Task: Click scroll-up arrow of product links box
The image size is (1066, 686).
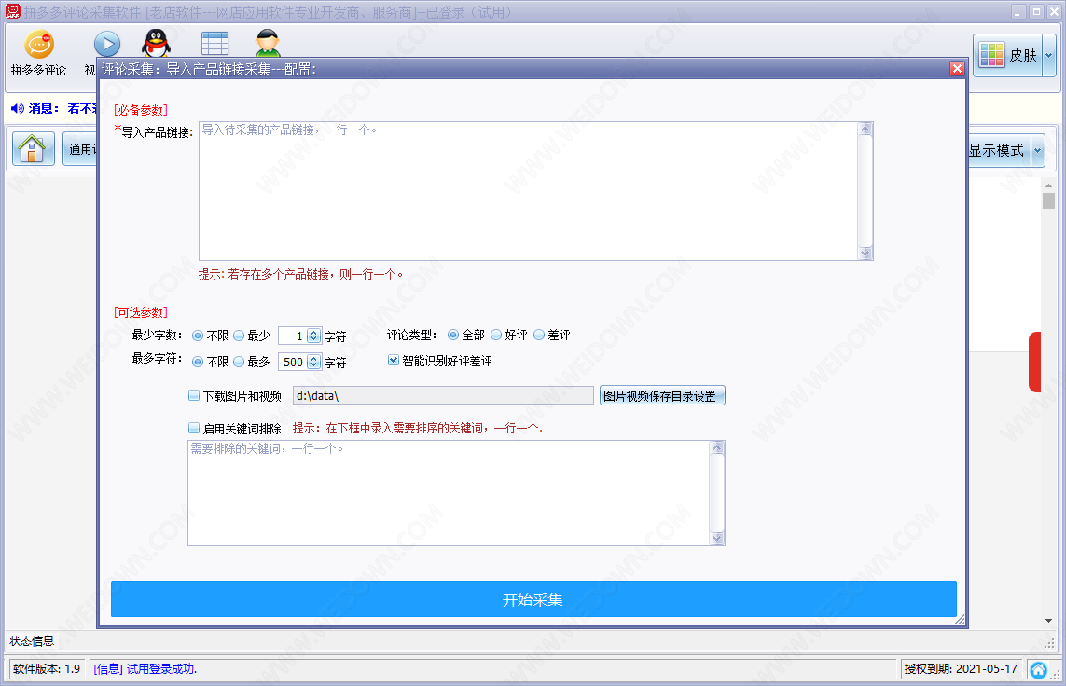Action: 865,129
